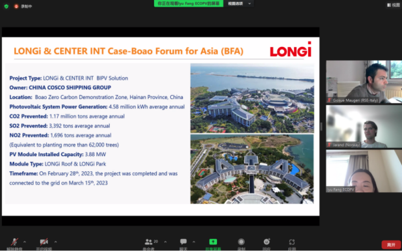The height and width of the screenshot is (251, 402).
Task: Open the chat bubble icon
Action: 184,242
